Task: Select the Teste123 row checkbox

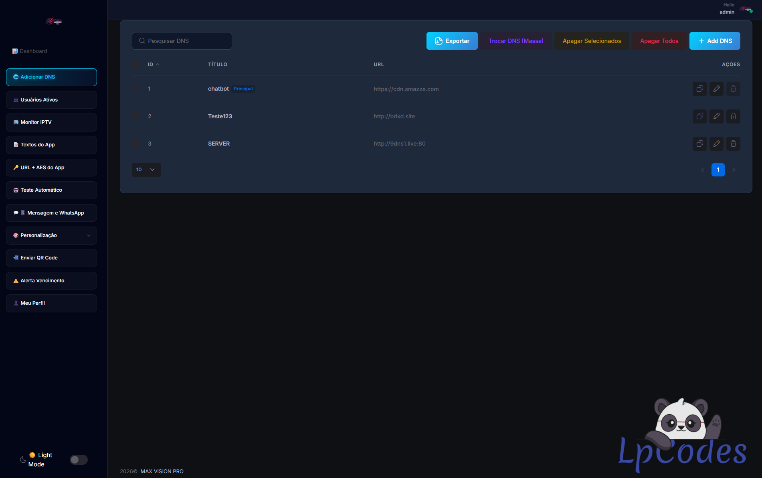Action: coord(136,116)
